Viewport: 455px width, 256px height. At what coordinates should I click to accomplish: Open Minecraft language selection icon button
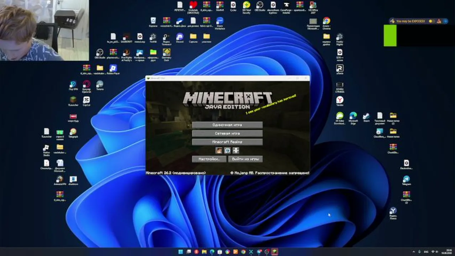coord(227,150)
